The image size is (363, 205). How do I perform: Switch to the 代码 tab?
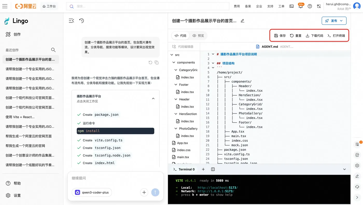(180, 36)
